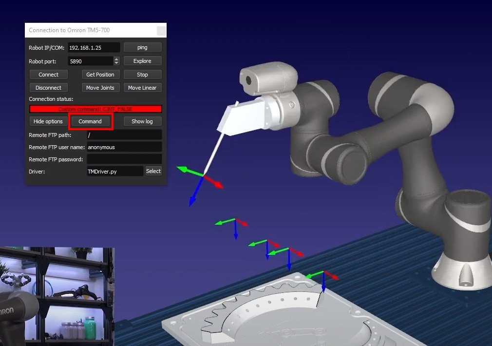Focus the Remote FTP password field
492x346 pixels.
124,159
